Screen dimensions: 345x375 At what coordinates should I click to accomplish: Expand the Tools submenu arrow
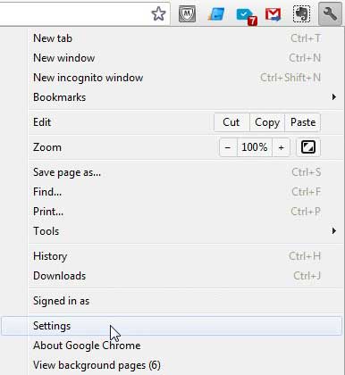tap(334, 231)
